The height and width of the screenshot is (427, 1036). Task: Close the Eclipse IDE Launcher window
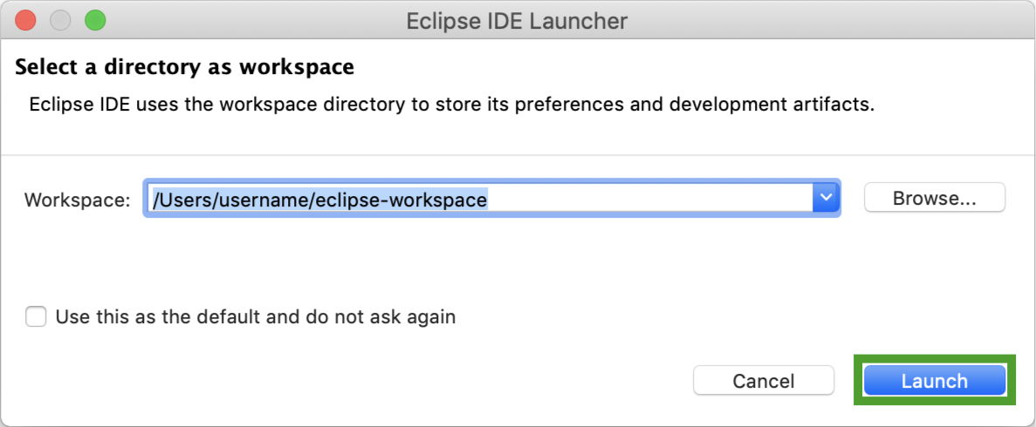coord(25,20)
